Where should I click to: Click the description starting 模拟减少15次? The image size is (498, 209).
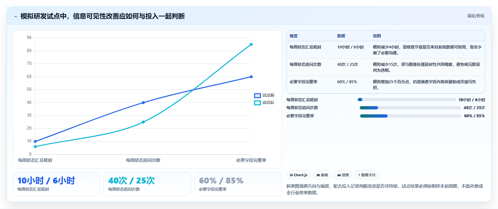click(x=427, y=67)
